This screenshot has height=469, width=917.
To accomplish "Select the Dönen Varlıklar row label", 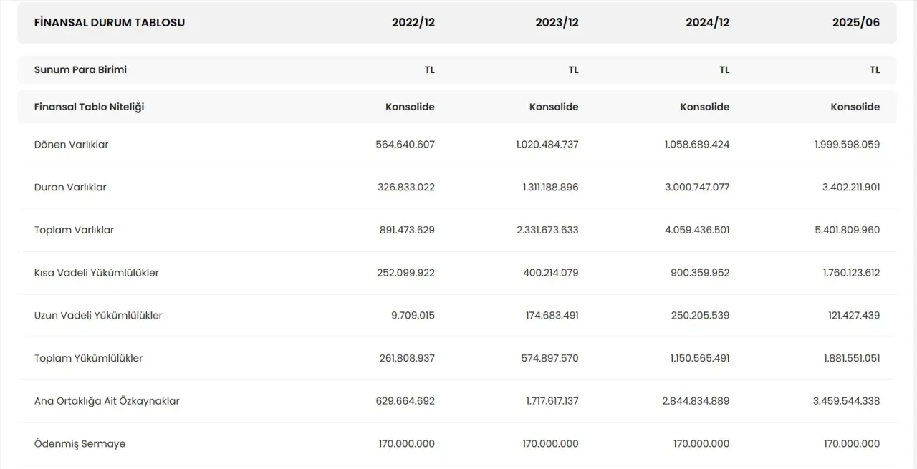I will coord(72,144).
